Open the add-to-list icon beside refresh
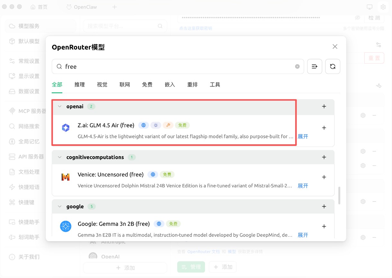Viewport: 392px width, 278px height. [x=315, y=66]
